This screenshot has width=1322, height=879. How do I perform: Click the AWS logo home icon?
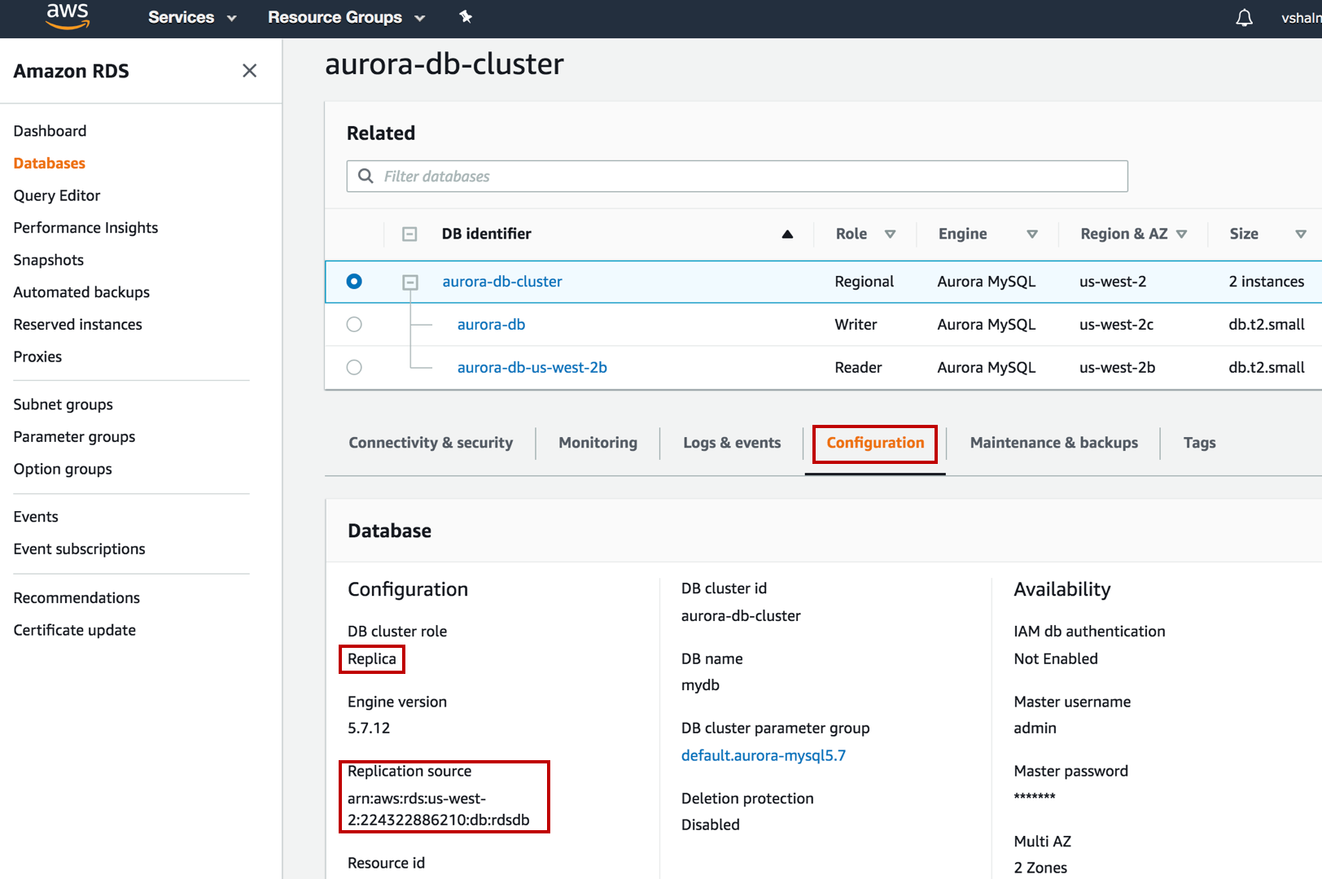[68, 16]
